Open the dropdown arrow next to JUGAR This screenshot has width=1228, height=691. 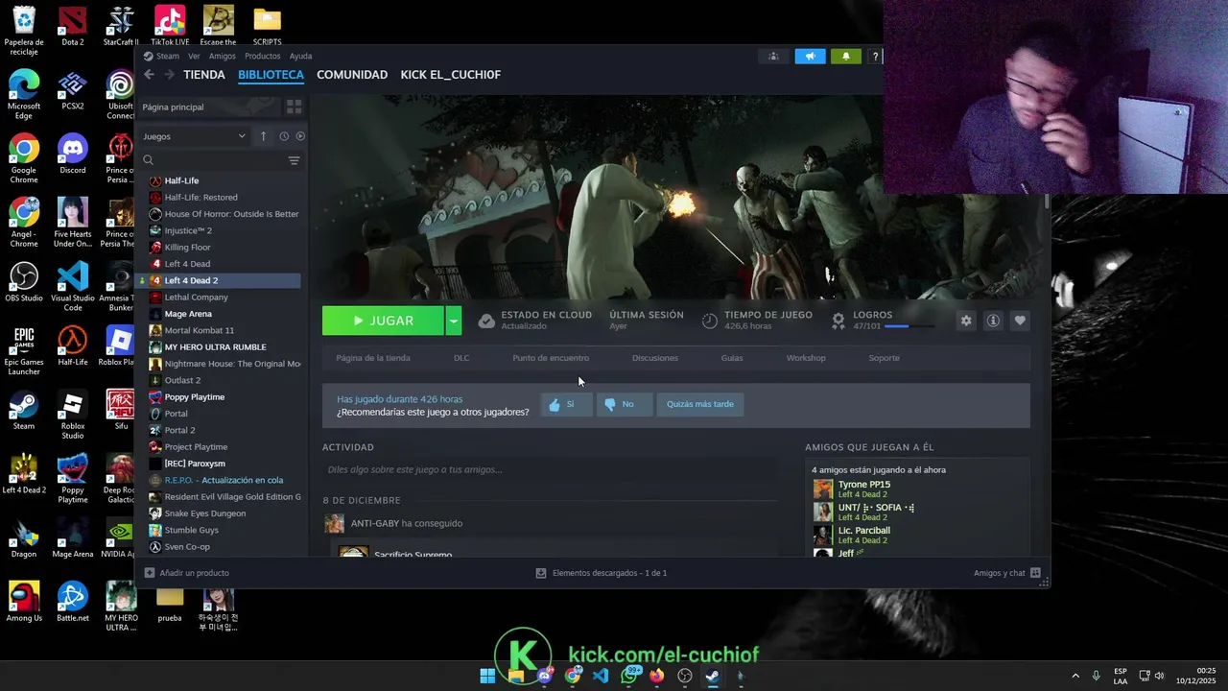(453, 321)
